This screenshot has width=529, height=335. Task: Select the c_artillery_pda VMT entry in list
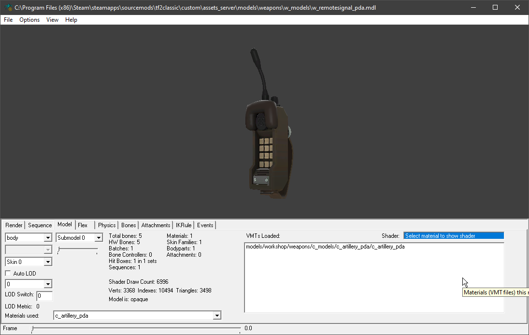point(325,247)
